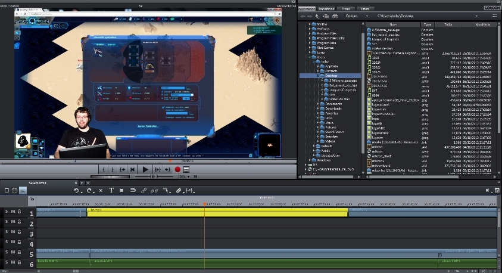Mute track 5

(x=13, y=252)
